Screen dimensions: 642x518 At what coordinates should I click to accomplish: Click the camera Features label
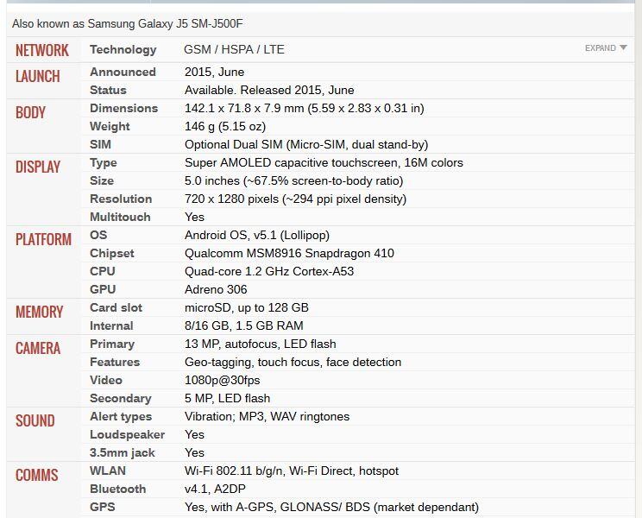115,362
